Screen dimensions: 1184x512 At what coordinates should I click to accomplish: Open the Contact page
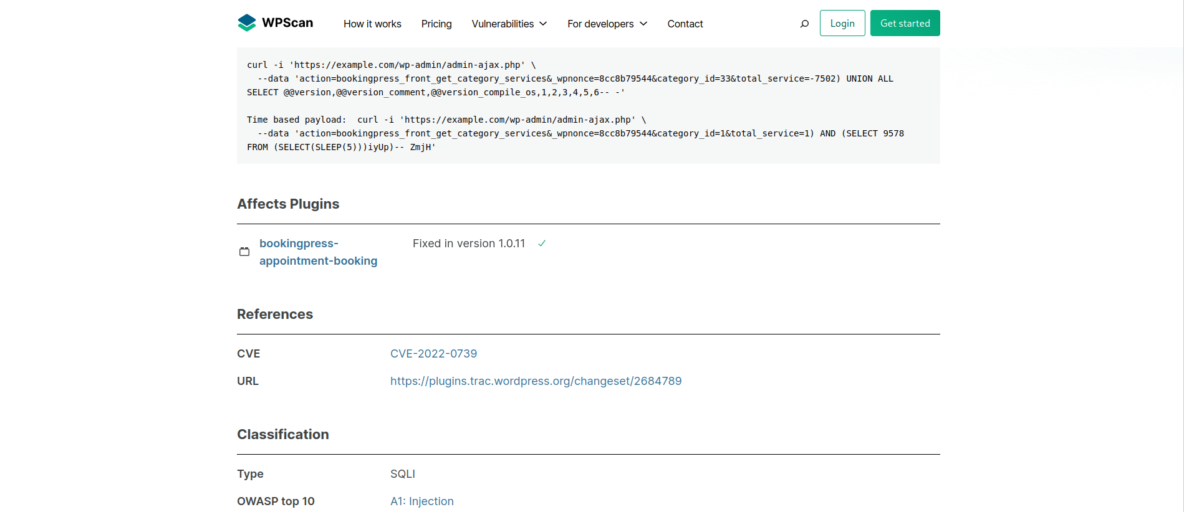coord(685,24)
